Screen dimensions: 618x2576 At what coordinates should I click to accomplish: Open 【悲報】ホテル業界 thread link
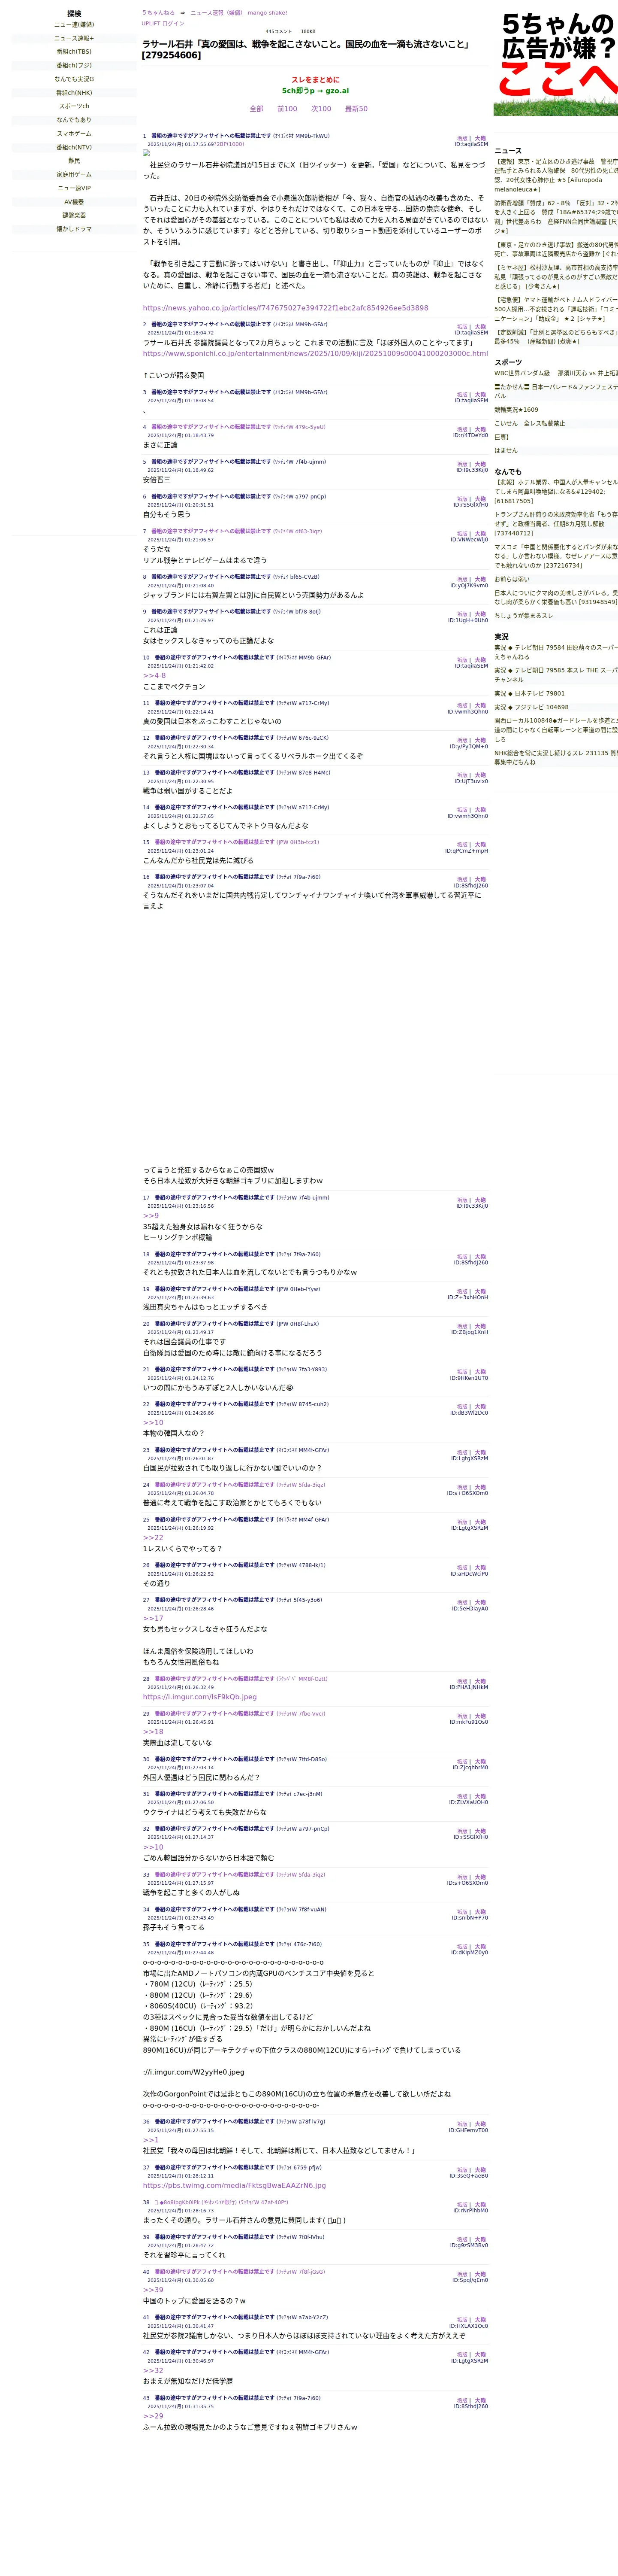coord(556,492)
